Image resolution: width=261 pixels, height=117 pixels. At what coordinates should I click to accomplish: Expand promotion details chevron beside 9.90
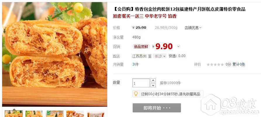tap(179, 47)
